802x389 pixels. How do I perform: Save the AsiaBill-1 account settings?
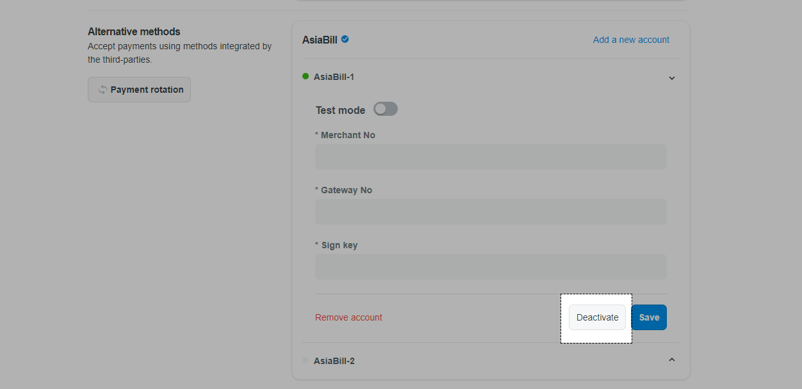[649, 317]
